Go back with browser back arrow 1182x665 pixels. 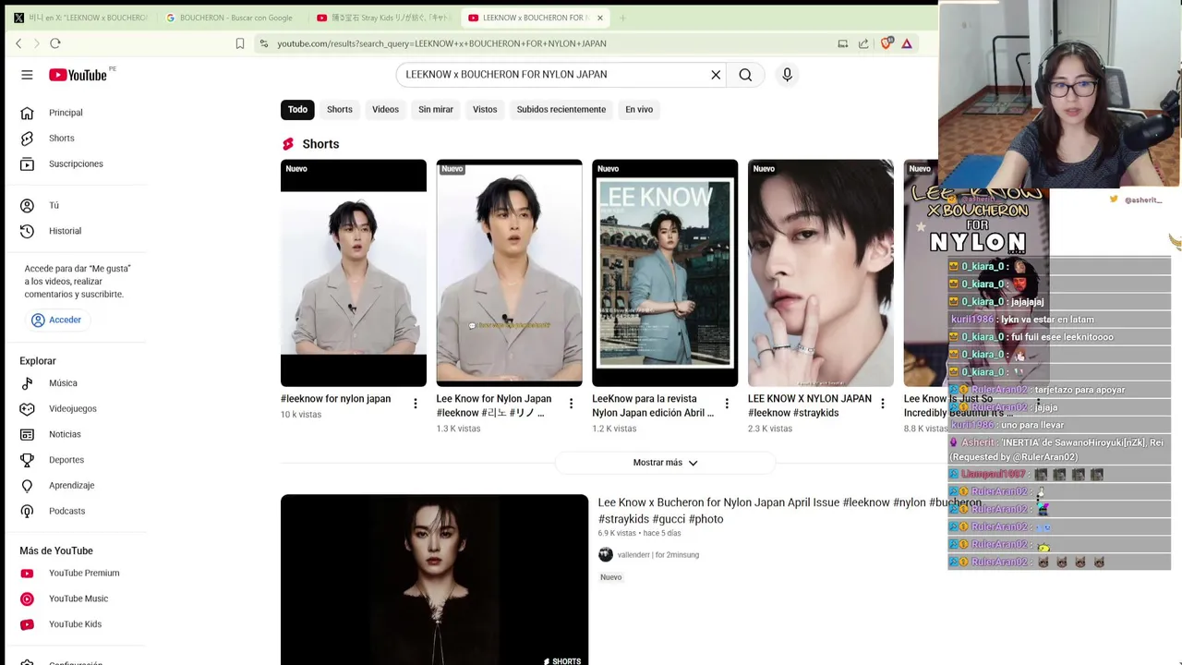pyautogui.click(x=18, y=43)
